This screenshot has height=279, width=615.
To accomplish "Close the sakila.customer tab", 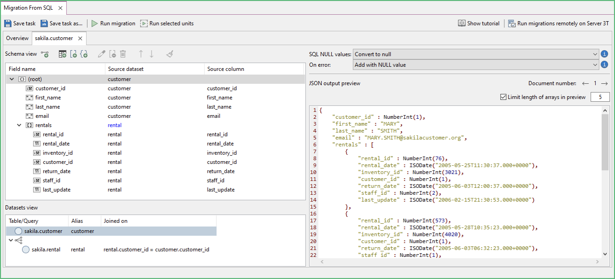I will coord(81,38).
